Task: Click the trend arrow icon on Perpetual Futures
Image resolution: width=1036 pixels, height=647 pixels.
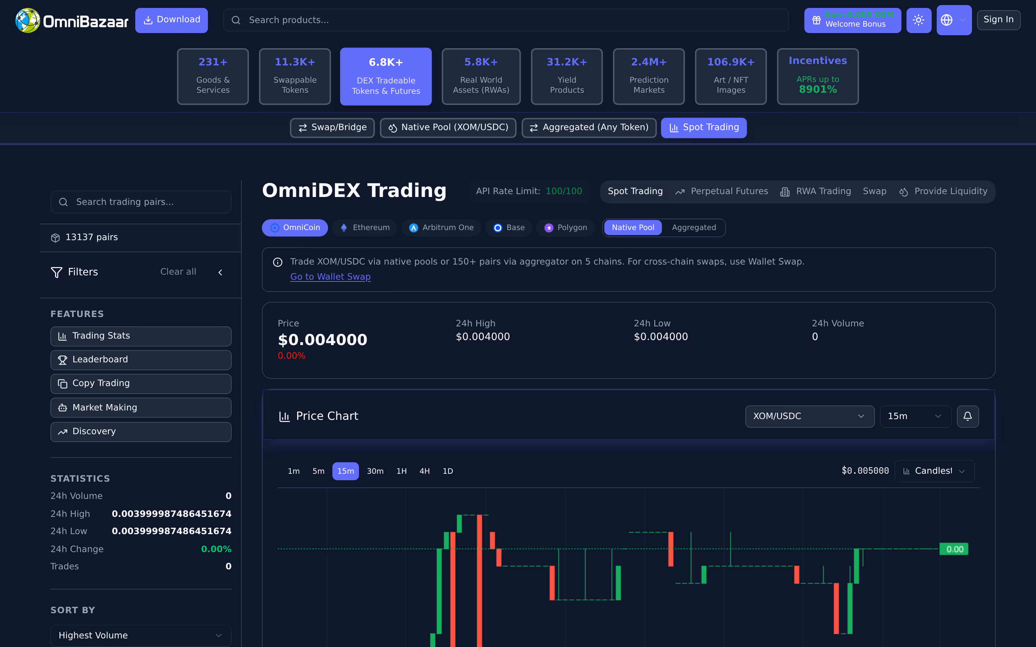Action: click(680, 192)
